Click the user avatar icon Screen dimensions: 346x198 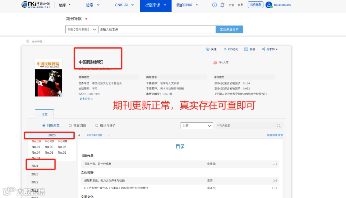coord(268,5)
